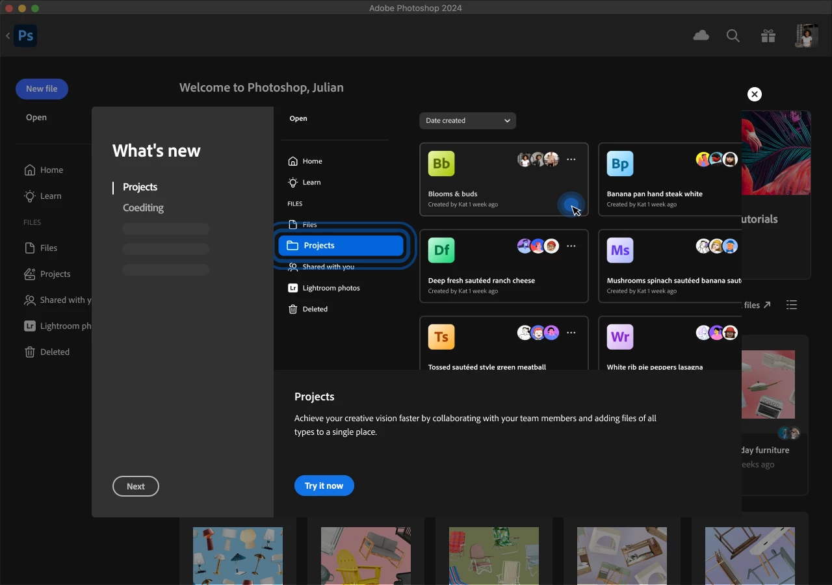The image size is (832, 585).
Task: Click Welcome to Photoshop, Julian heading
Action: pos(261,87)
